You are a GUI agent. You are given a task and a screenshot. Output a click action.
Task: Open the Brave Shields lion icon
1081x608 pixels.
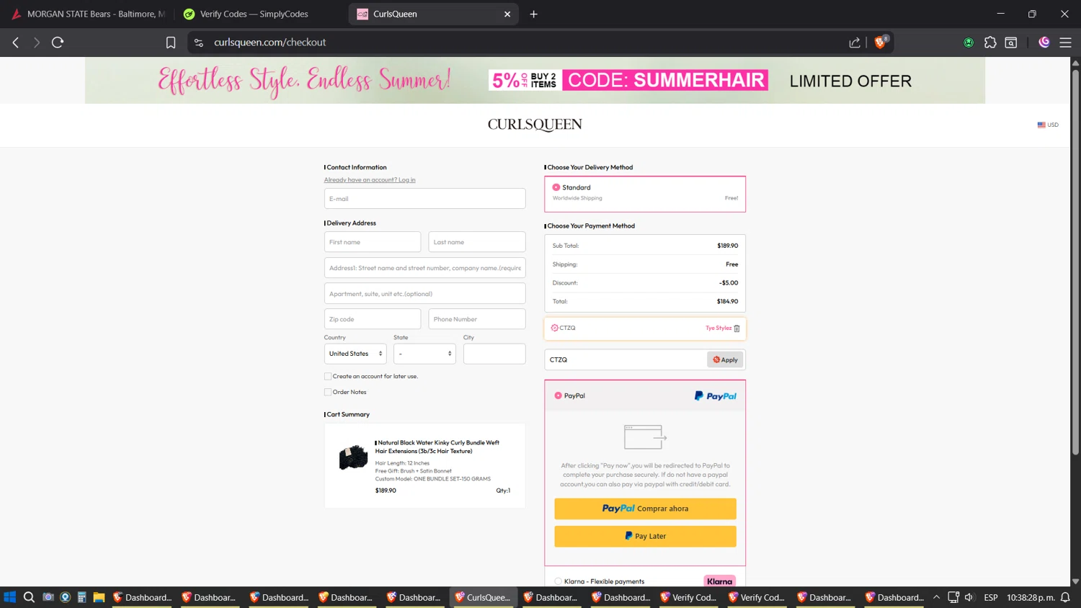pyautogui.click(x=880, y=43)
